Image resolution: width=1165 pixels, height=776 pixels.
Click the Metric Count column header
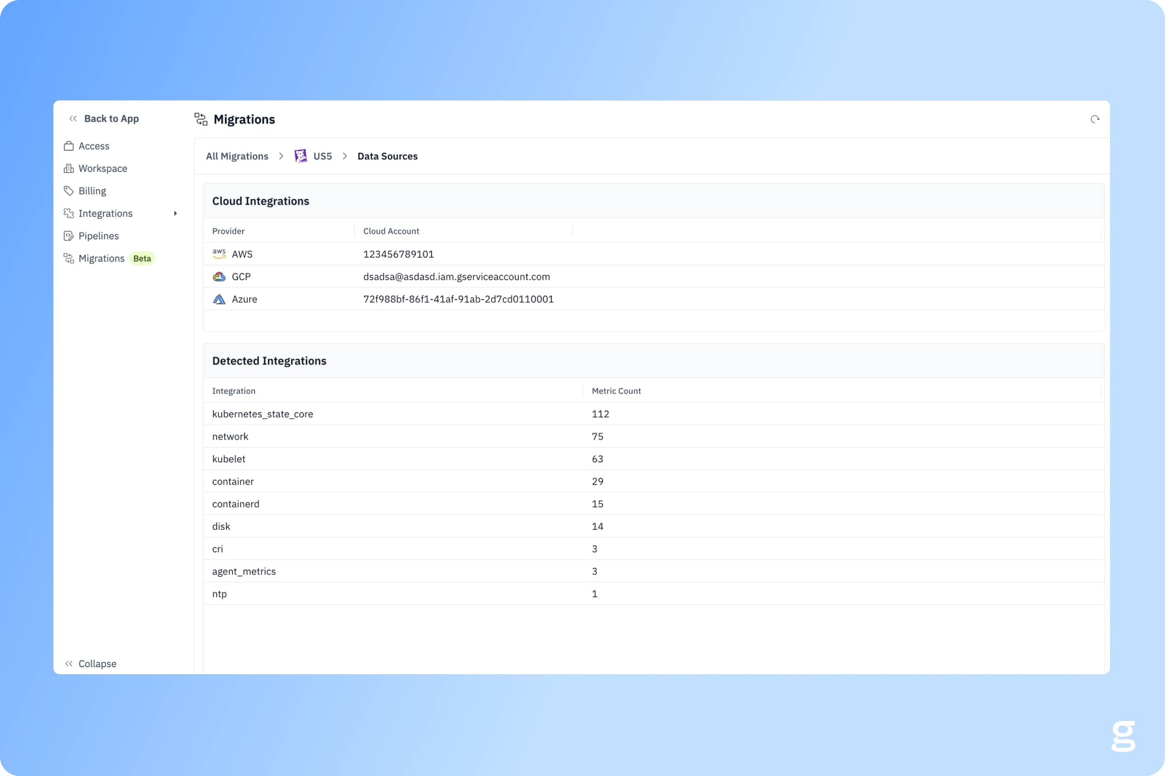616,391
